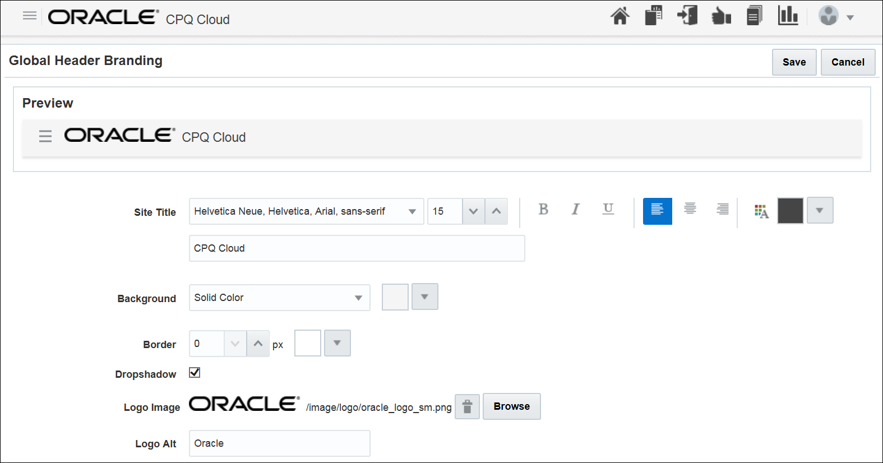The height and width of the screenshot is (463, 883).
Task: Click the dark Site Title color swatch
Action: [x=790, y=211]
